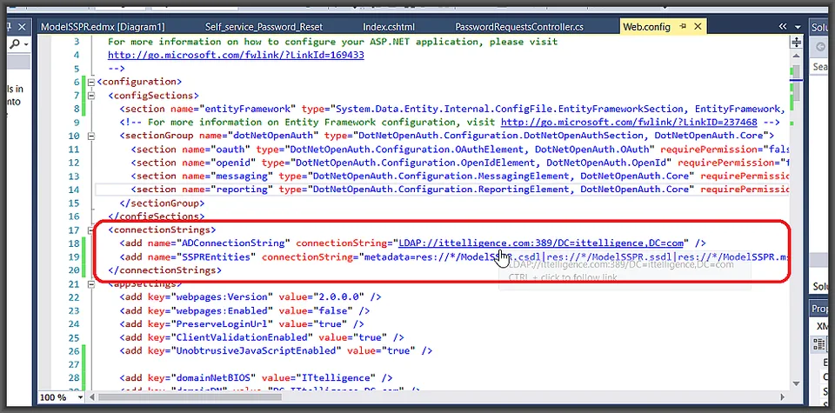Image resolution: width=835 pixels, height=413 pixels.
Task: Collapse the <connectionStrings> node
Action: coord(91,230)
